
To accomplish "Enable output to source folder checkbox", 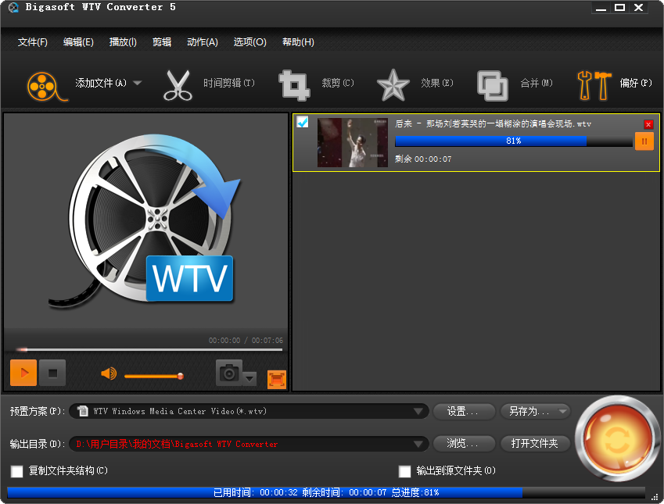I will [404, 471].
